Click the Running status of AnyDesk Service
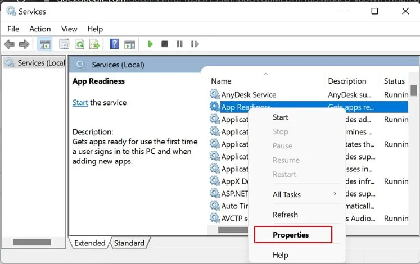Viewport: 420px width, 264px height. [x=396, y=95]
